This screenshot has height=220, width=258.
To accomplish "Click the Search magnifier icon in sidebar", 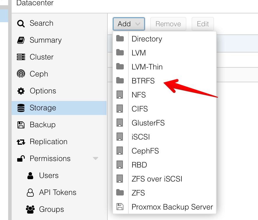I will (21, 23).
